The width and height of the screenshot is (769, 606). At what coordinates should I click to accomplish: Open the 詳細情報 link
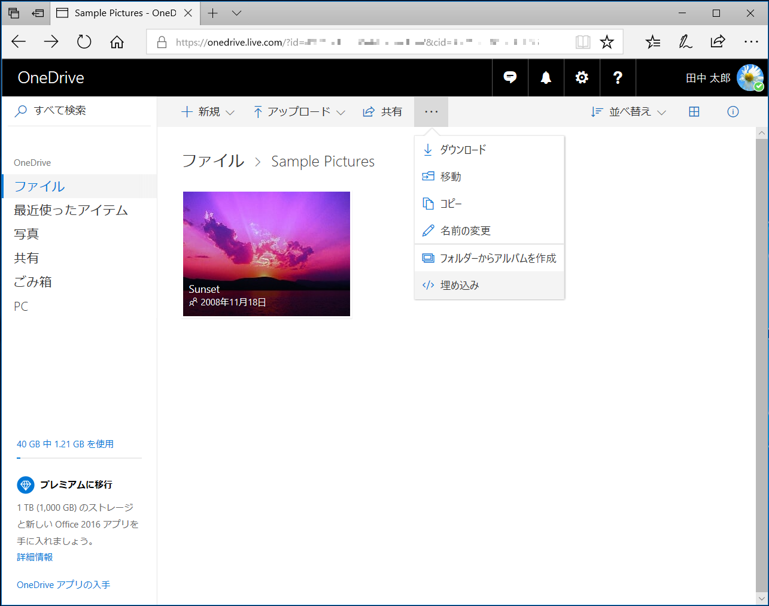tap(34, 556)
